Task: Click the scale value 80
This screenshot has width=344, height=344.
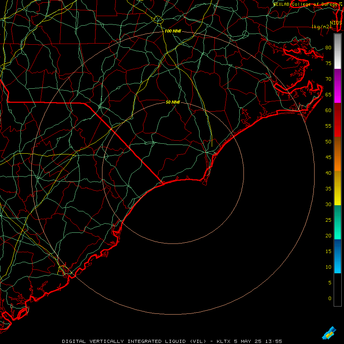Action: 328,48
